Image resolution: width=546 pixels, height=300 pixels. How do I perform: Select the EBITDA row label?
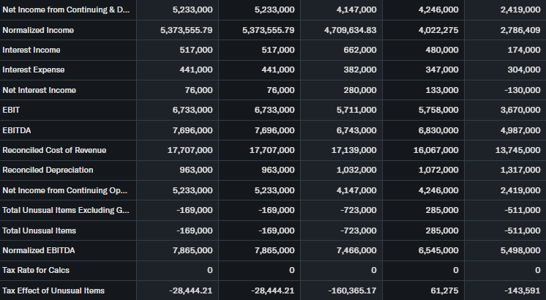point(17,130)
